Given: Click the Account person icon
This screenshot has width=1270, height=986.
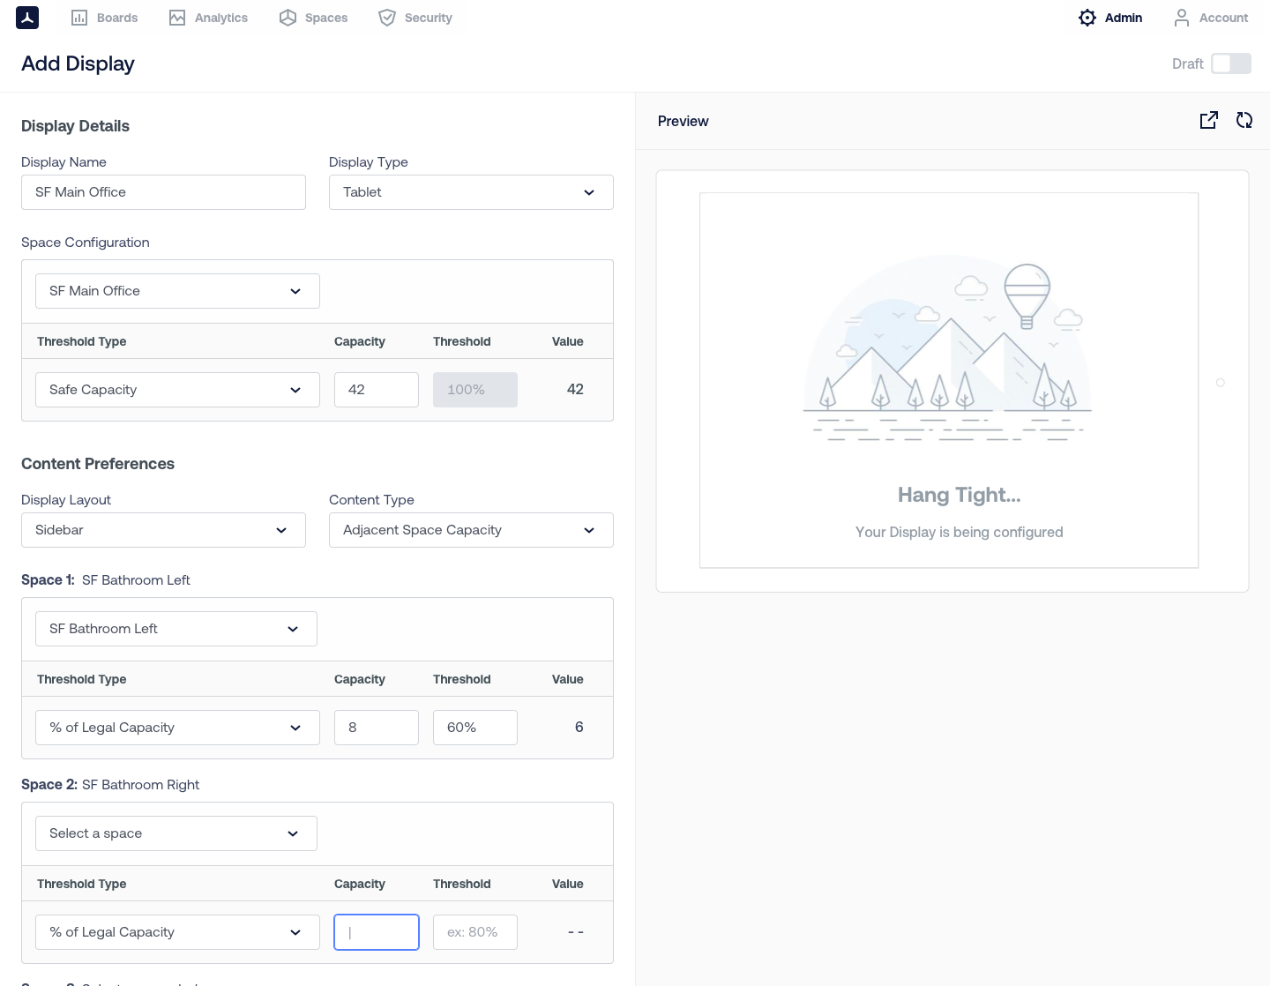Looking at the screenshot, I should click(x=1182, y=18).
